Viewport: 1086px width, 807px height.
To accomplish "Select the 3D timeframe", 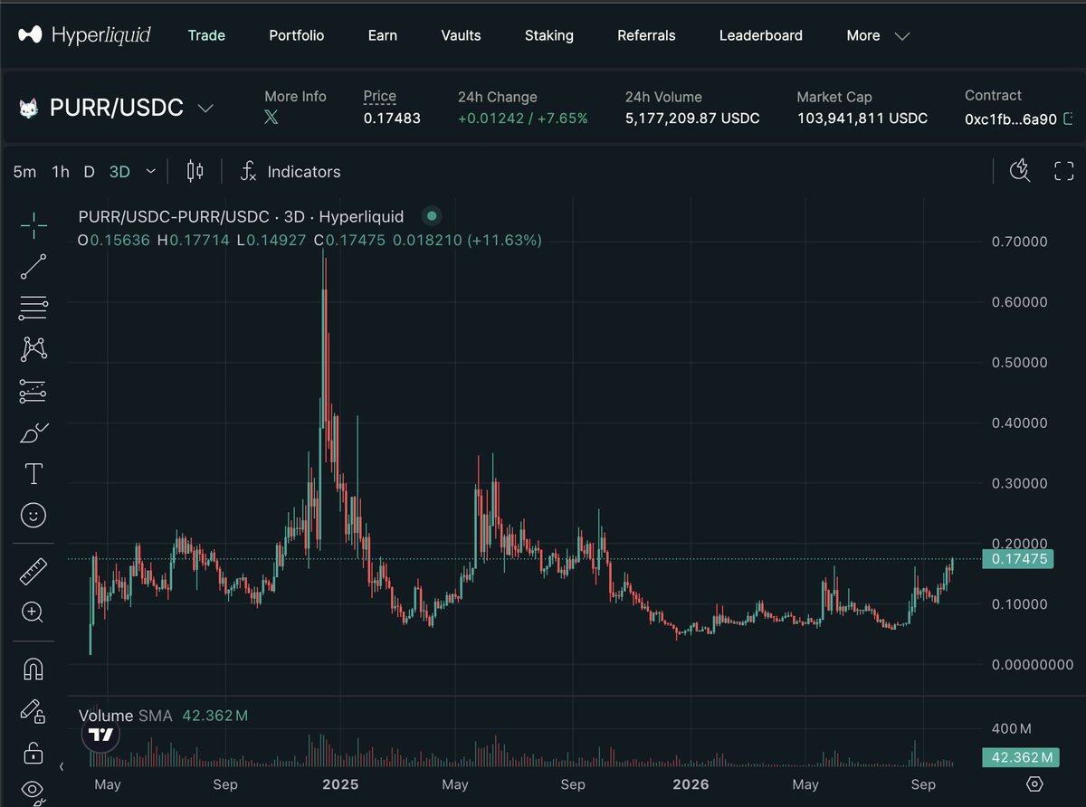I will coord(119,171).
